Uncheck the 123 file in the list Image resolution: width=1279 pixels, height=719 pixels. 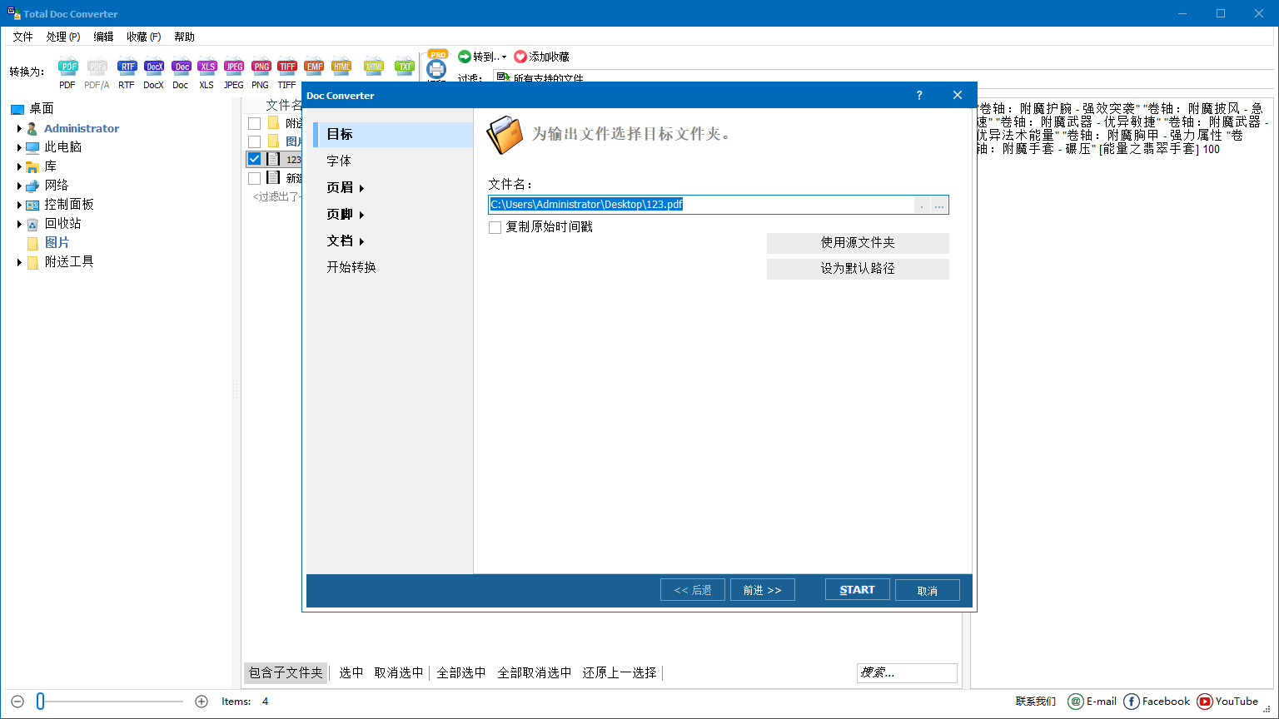[255, 158]
